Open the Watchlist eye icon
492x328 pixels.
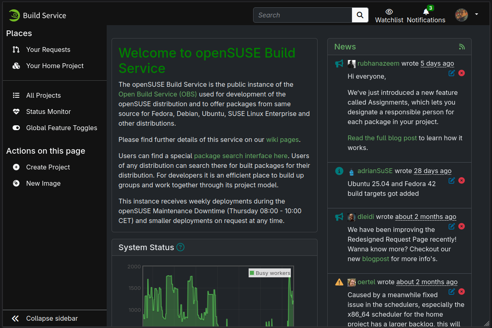(389, 12)
